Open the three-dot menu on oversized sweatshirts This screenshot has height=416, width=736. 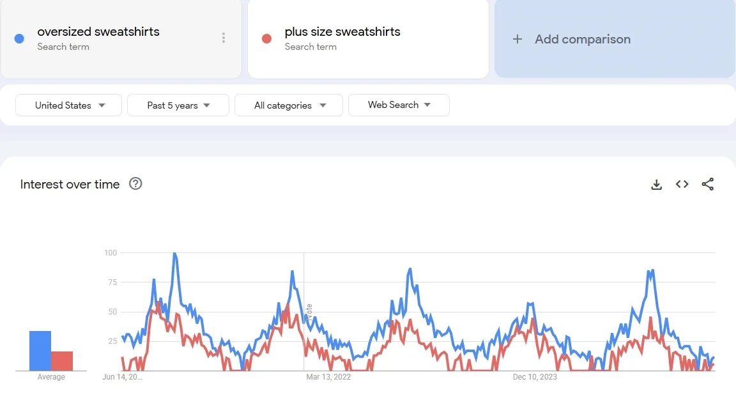click(x=224, y=38)
